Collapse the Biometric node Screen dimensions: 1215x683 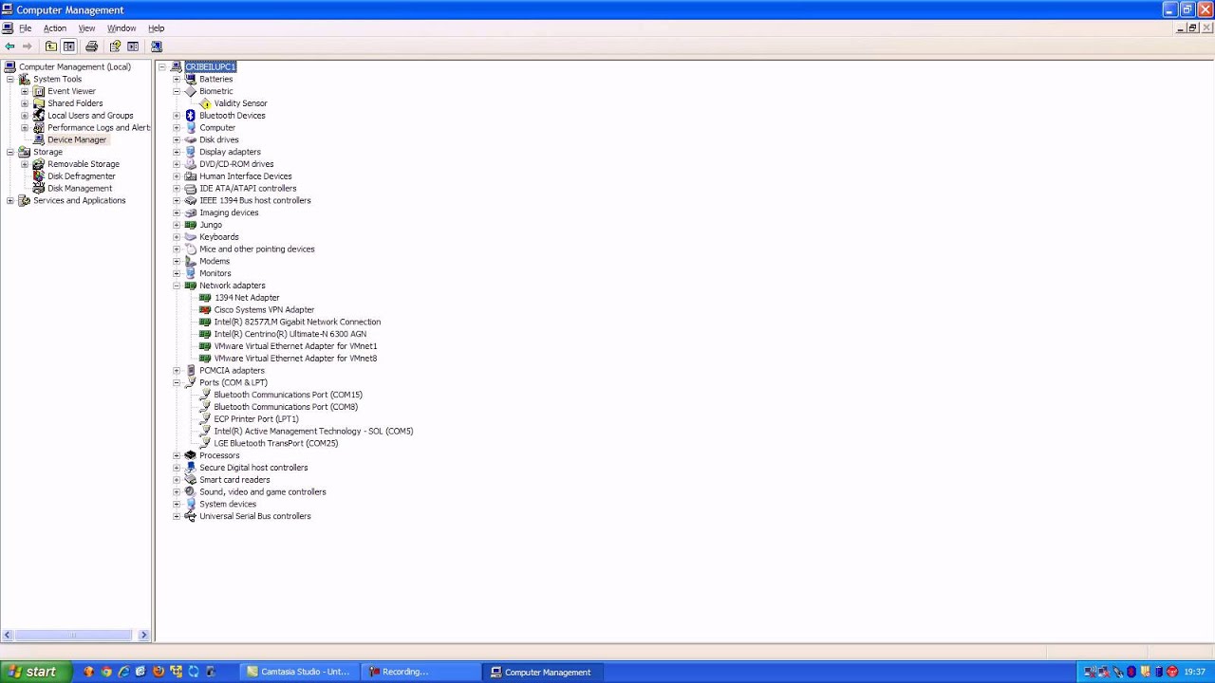point(177,91)
